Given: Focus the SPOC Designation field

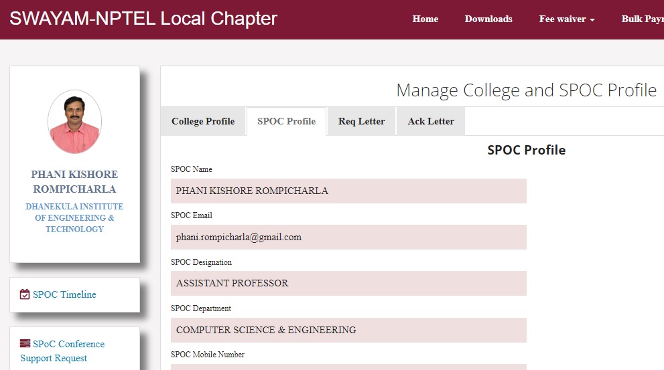Looking at the screenshot, I should point(348,283).
